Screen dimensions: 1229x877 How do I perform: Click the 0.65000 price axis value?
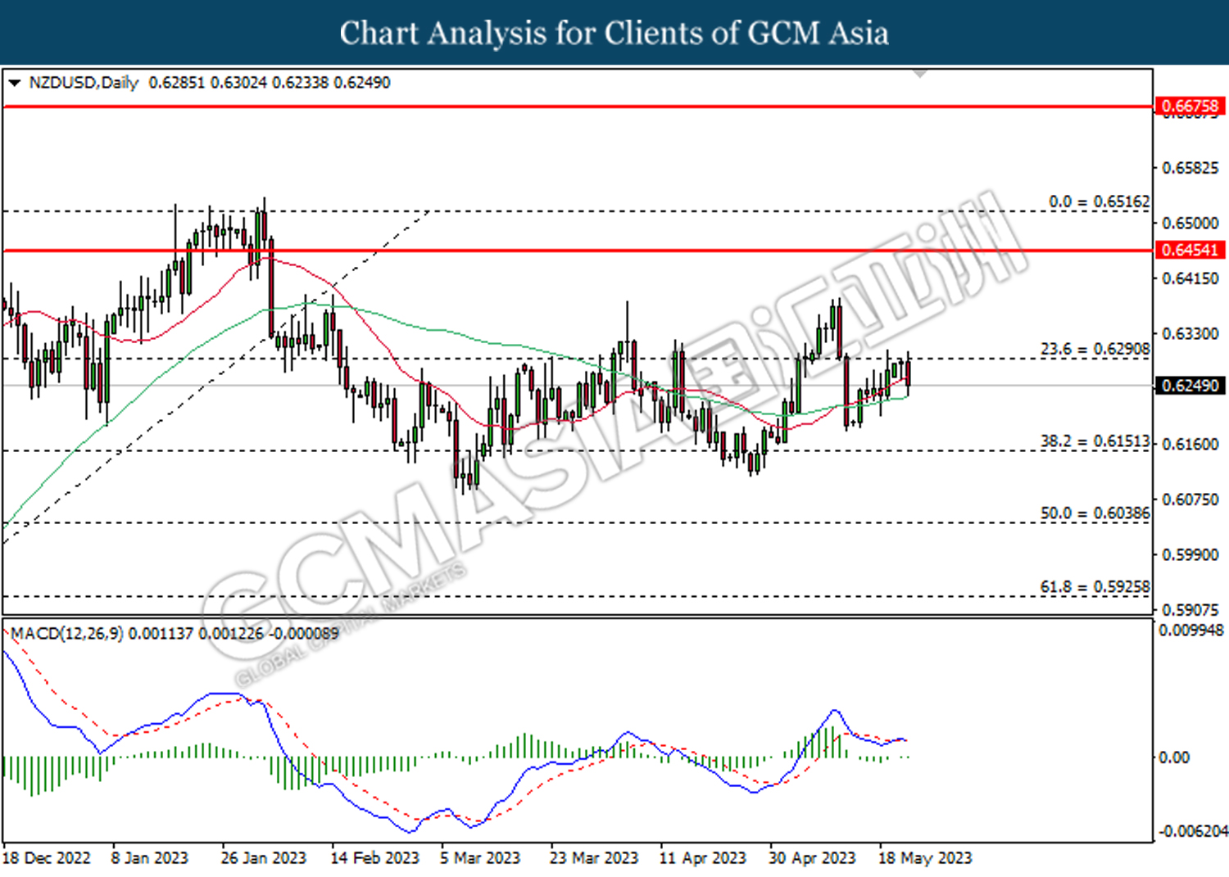pos(1190,223)
